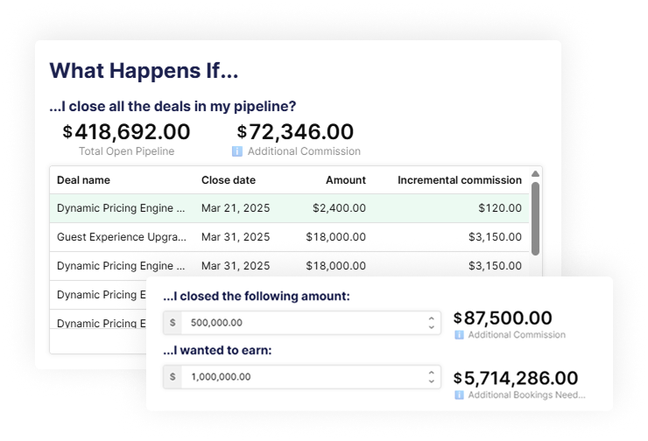The image size is (648, 441).
Task: Select Dynamic Pricing Engine row dated Mar 31
Action: (x=289, y=264)
